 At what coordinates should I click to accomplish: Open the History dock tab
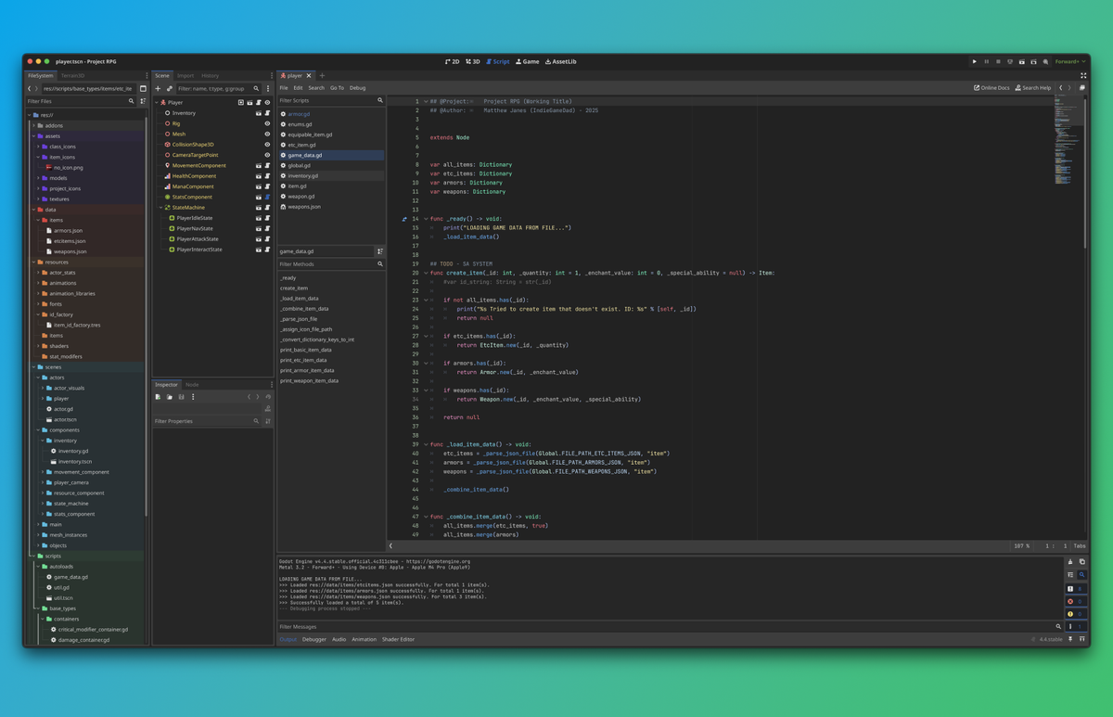pos(211,76)
